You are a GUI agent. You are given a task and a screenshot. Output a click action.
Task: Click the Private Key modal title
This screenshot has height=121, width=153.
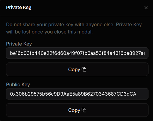tap(19, 8)
